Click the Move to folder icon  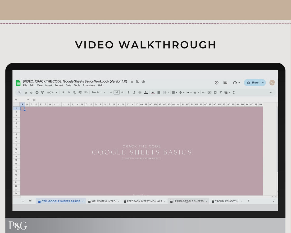click(x=138, y=81)
